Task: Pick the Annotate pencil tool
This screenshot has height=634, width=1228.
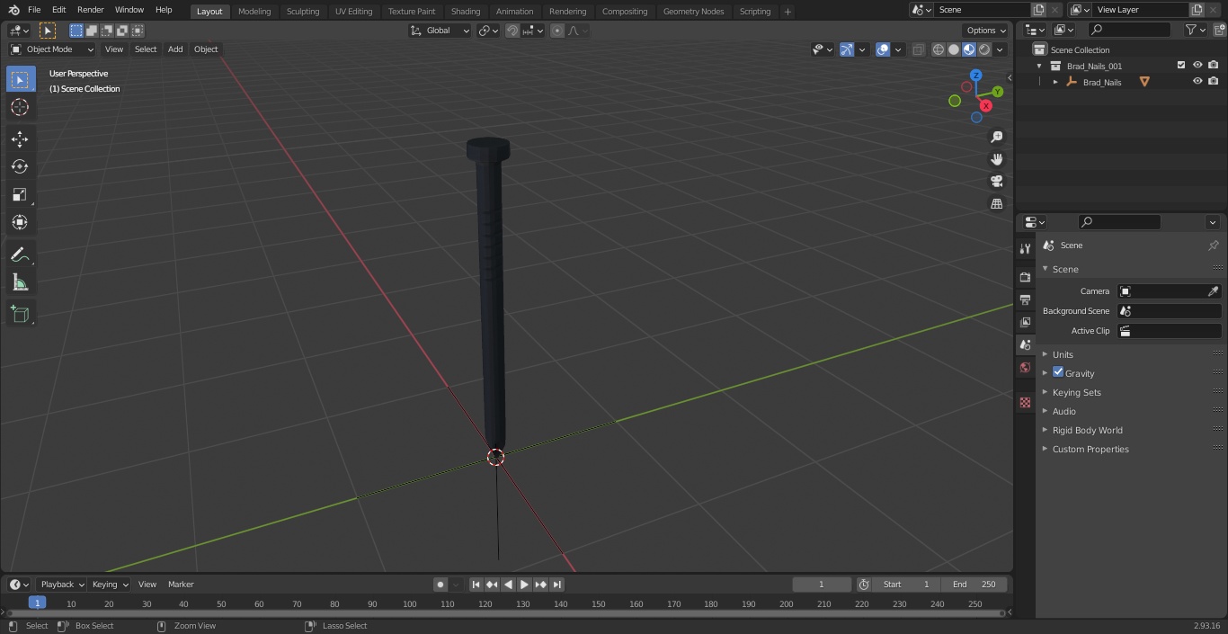Action: (20, 254)
